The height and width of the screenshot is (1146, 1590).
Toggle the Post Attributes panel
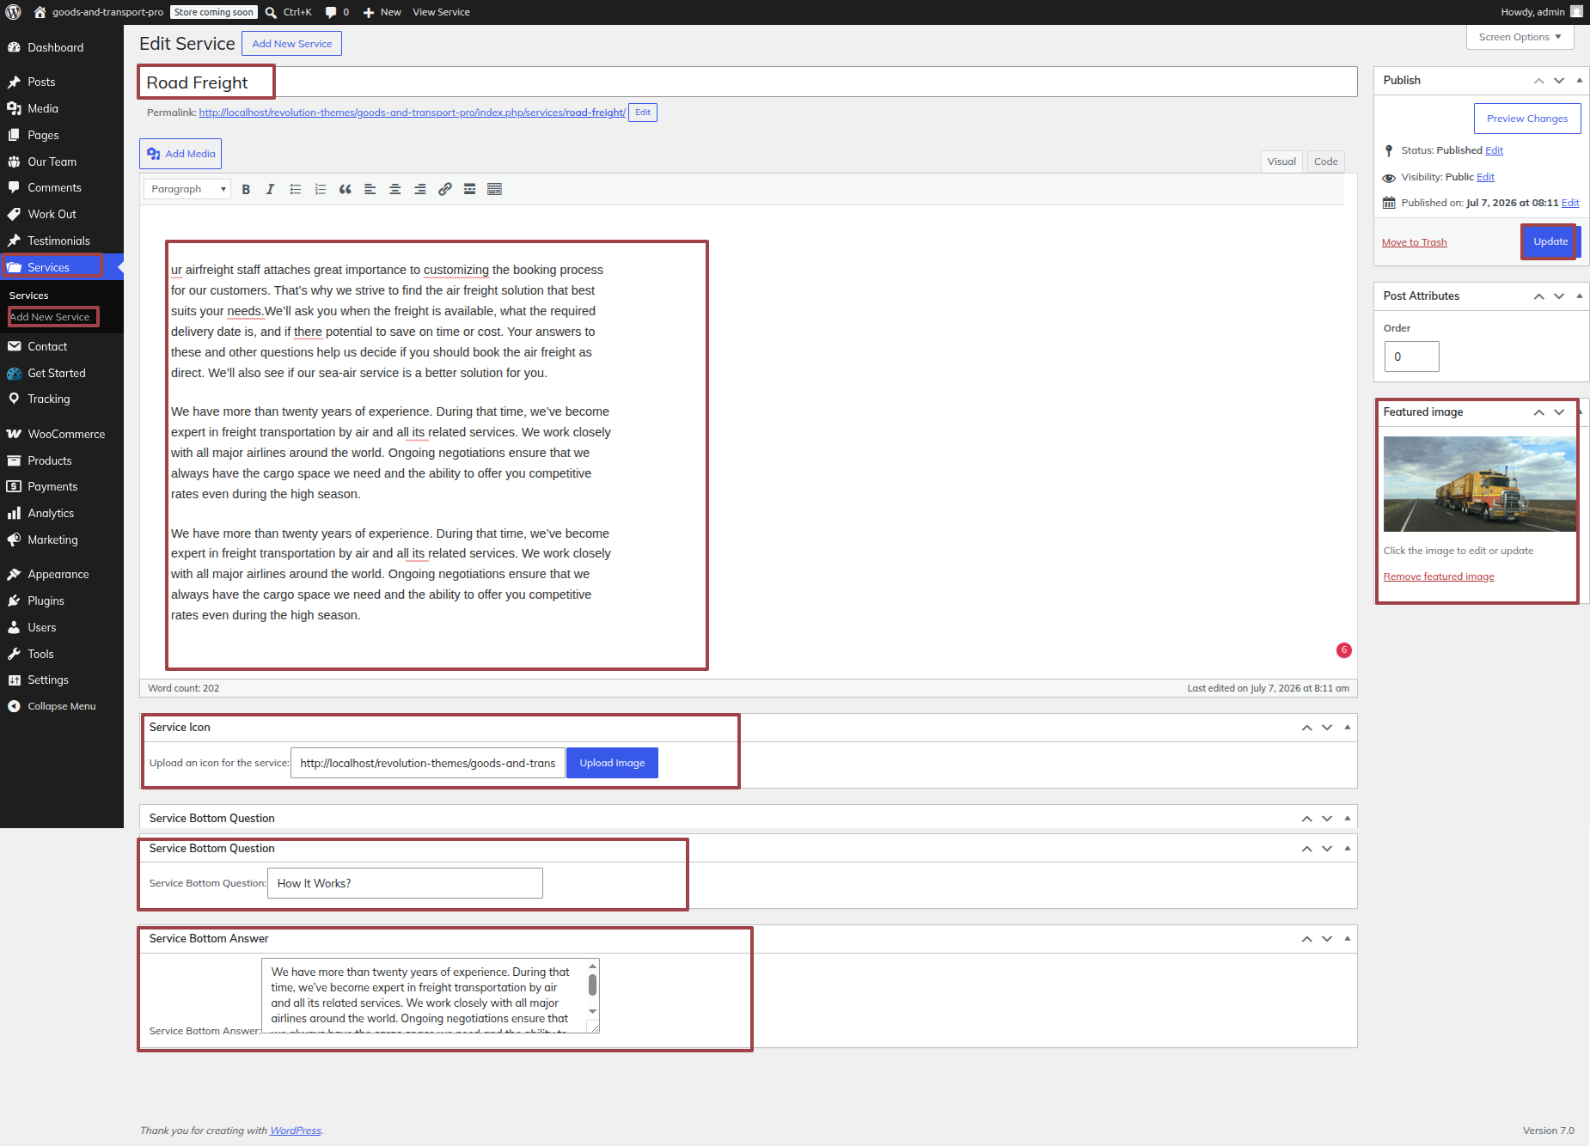click(x=1579, y=296)
